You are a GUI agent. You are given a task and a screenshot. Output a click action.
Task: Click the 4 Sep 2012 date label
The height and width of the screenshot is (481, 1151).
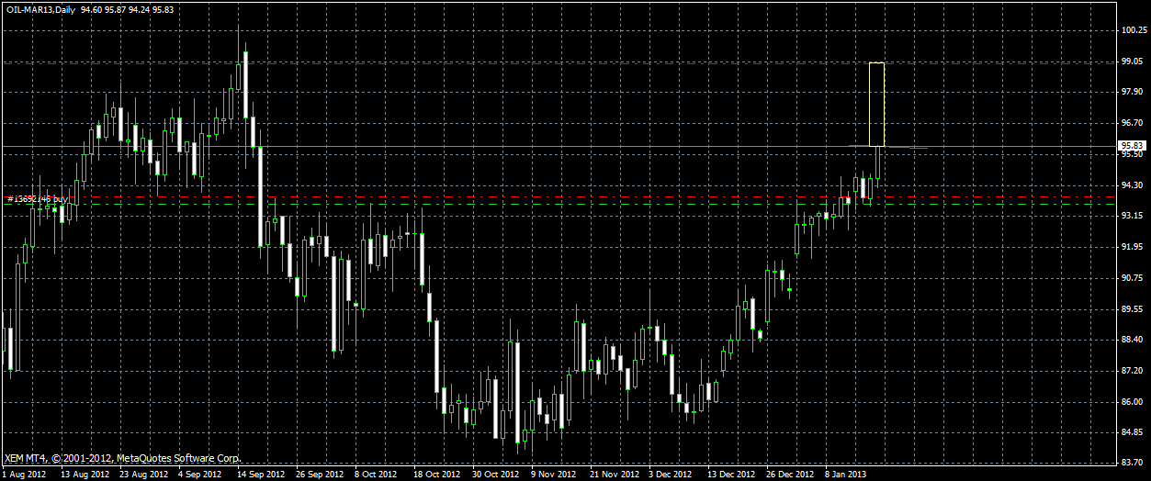coord(200,475)
